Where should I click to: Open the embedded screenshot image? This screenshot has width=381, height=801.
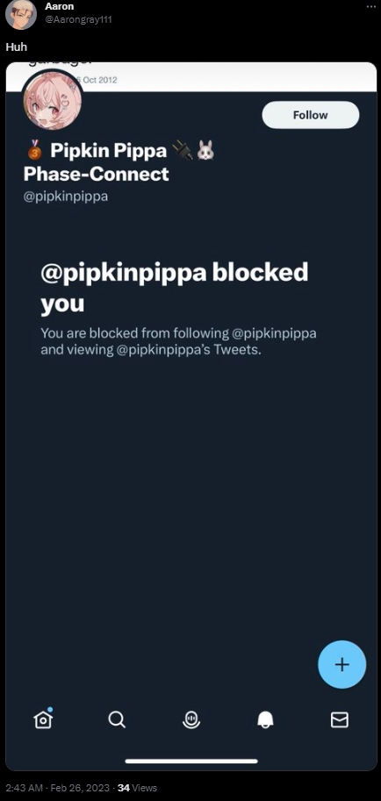coord(191,416)
